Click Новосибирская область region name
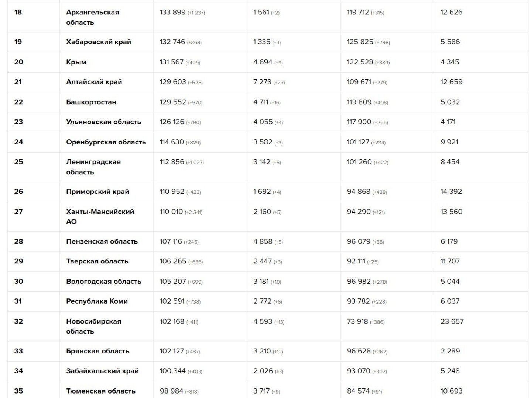The image size is (531, 398). click(x=93, y=326)
